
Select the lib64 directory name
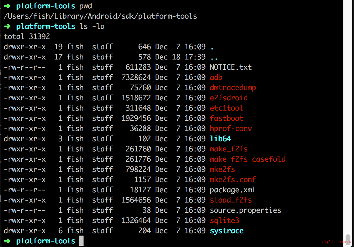point(220,139)
